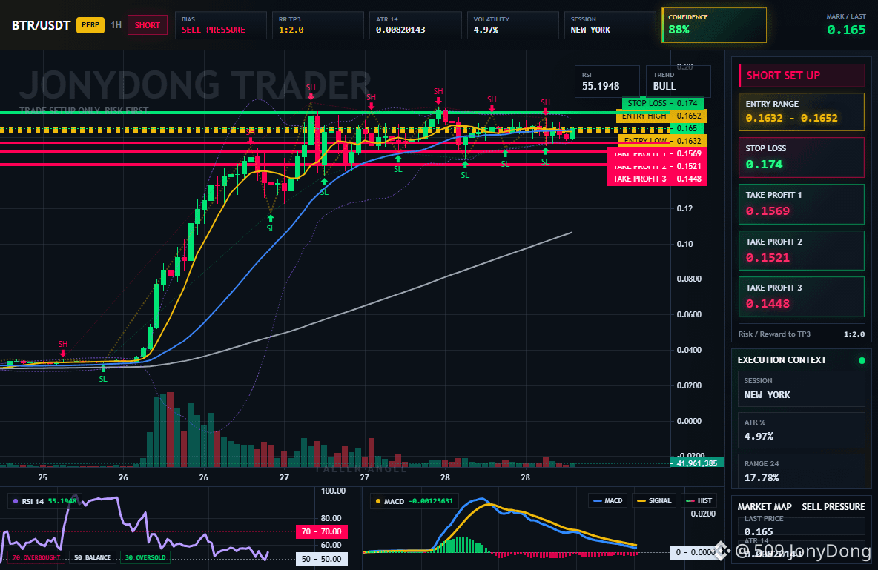878x570 pixels.
Task: Select the green STOP LOSS 0.174 price tag
Action: point(662,103)
